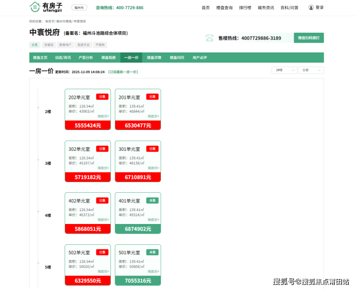This screenshot has width=357, height=289.
Task: Select the 不限购 tag
Action: coord(100,45)
